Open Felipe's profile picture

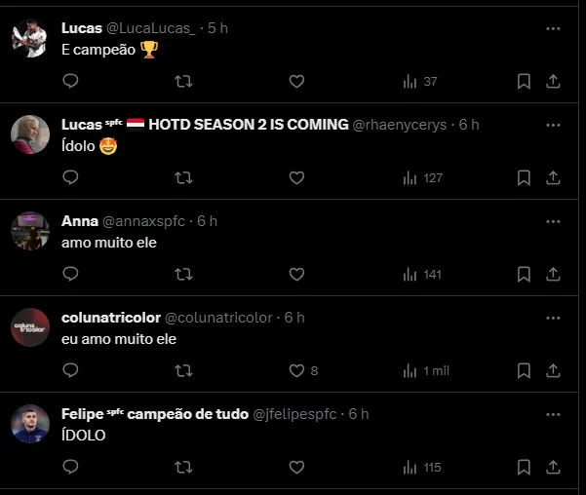click(30, 424)
